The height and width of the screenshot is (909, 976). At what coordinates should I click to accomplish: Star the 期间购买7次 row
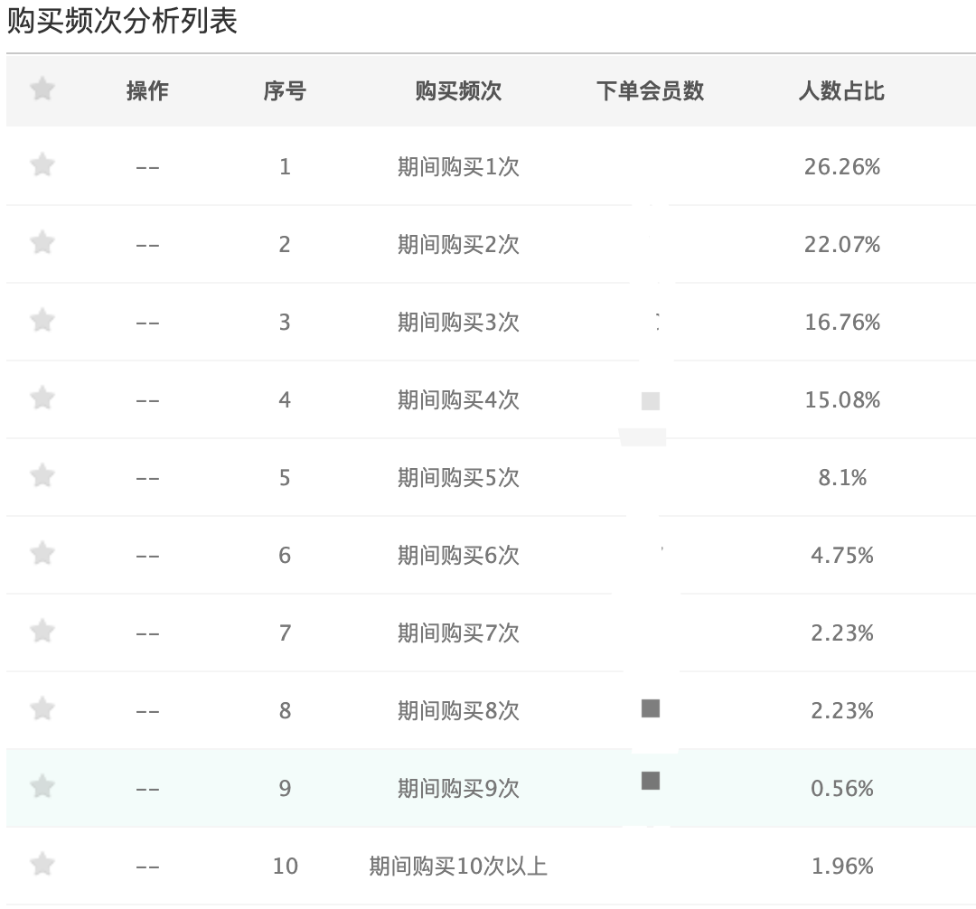click(42, 632)
